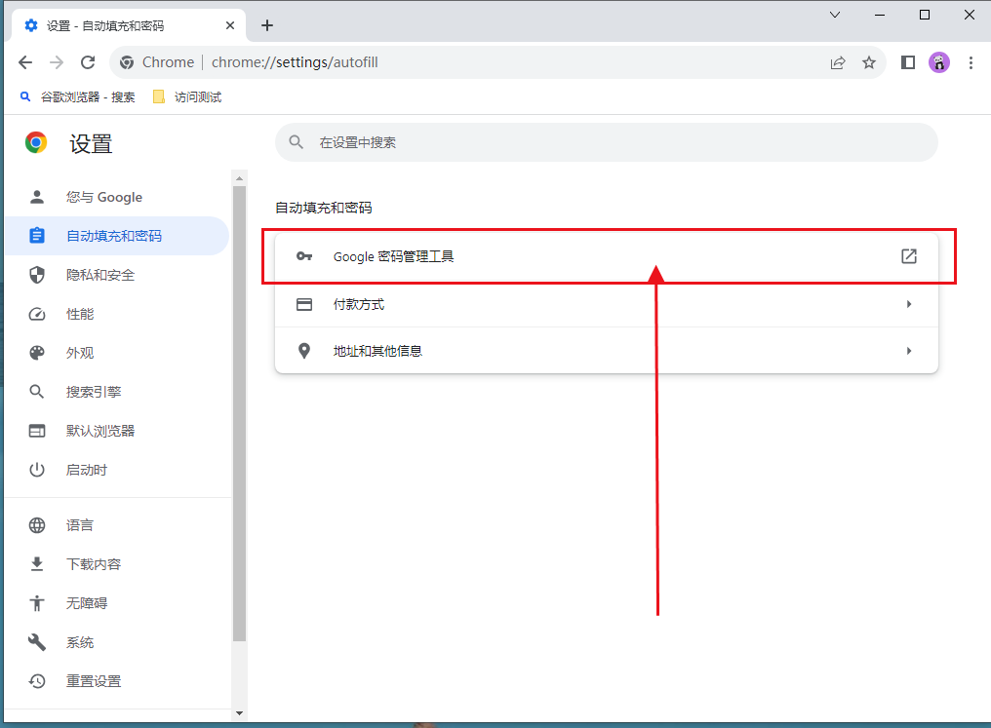Open 外观 settings section
Screen dimensions: 991x728
click(x=116, y=353)
